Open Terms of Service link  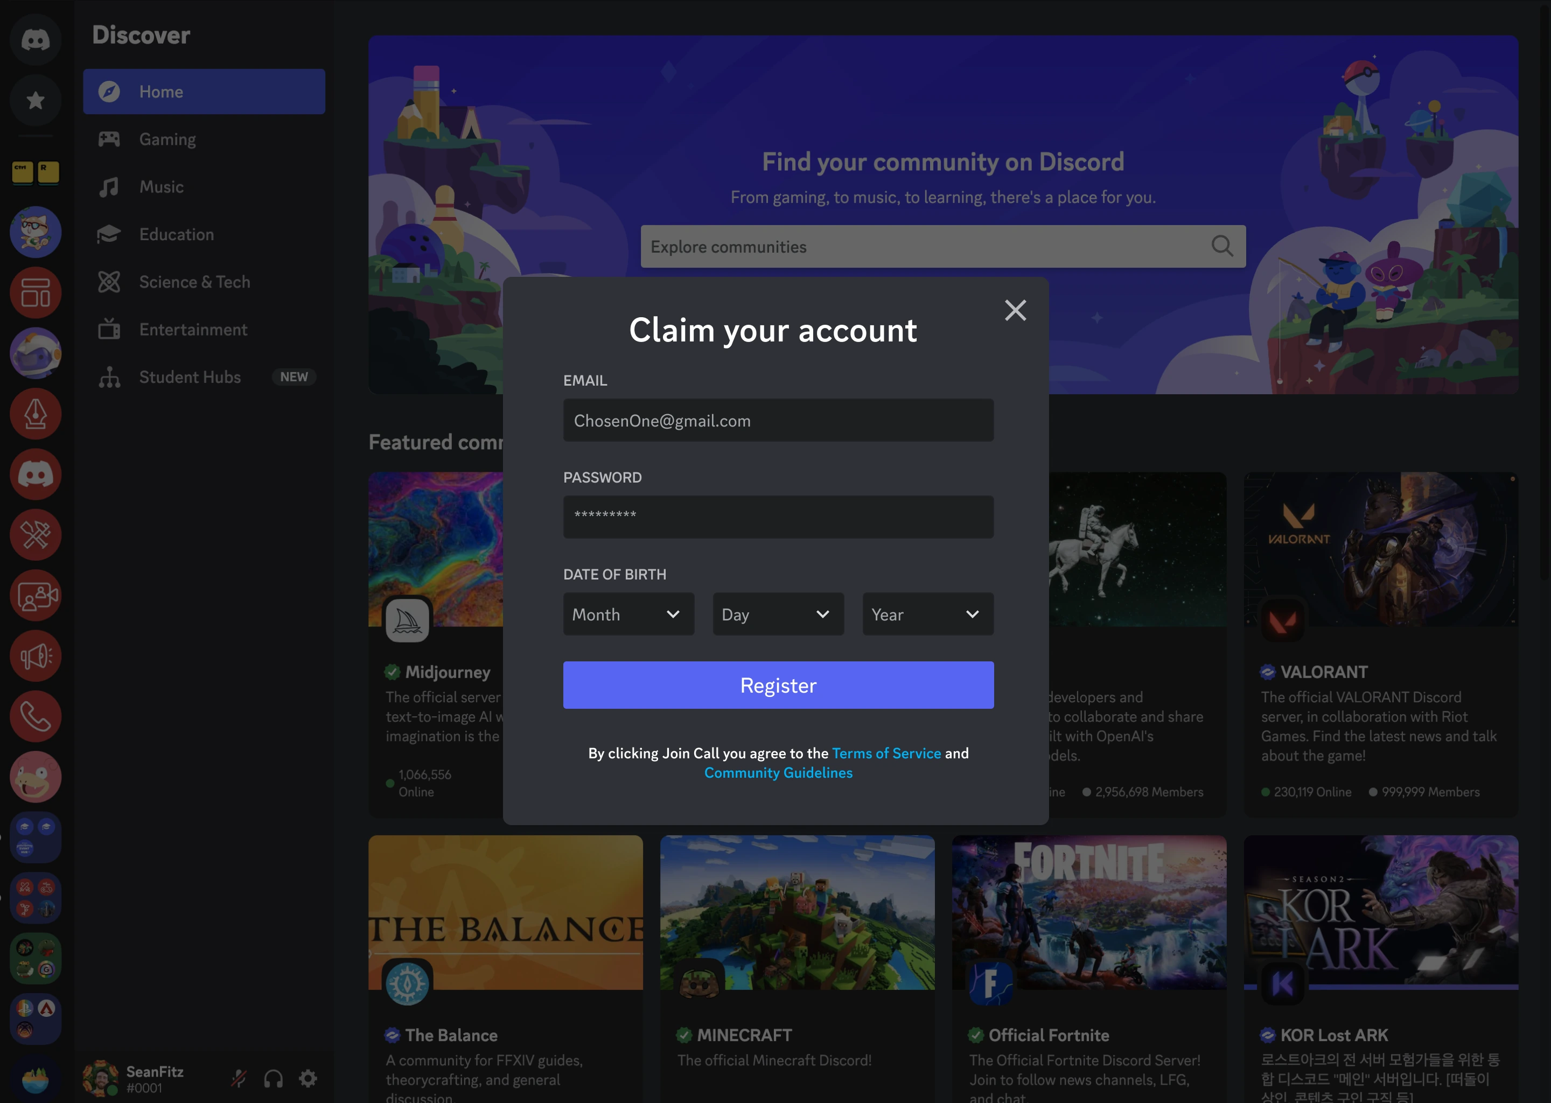(x=886, y=753)
